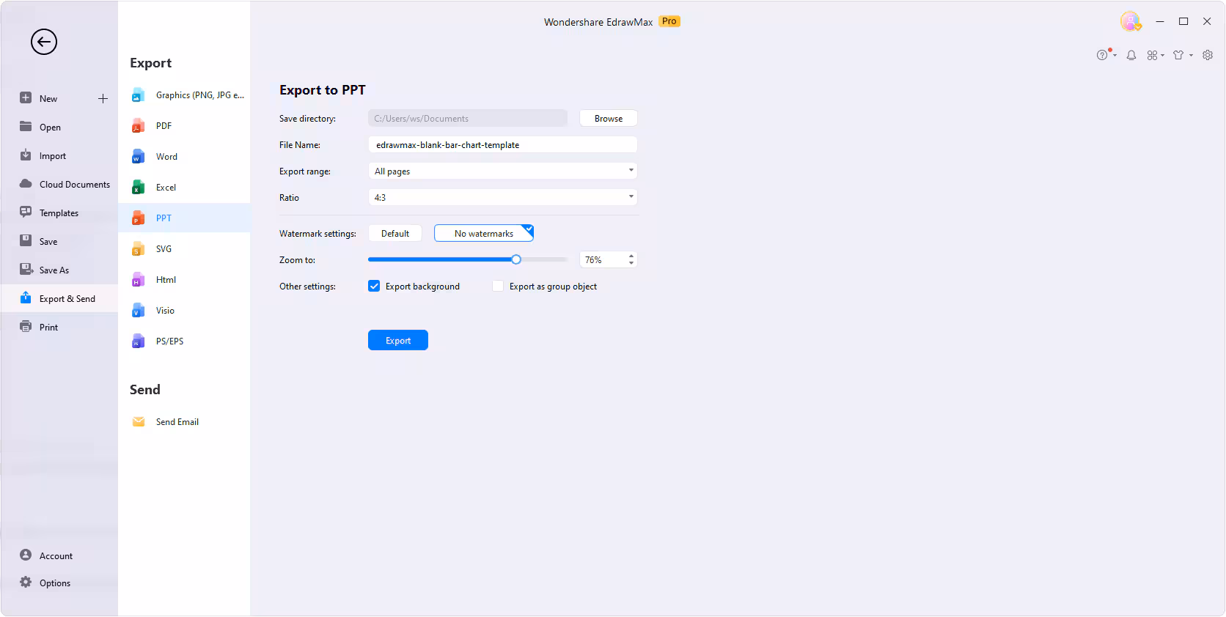Viewport: 1226px width, 617px height.
Task: Open the Ratio dropdown
Action: click(x=502, y=198)
